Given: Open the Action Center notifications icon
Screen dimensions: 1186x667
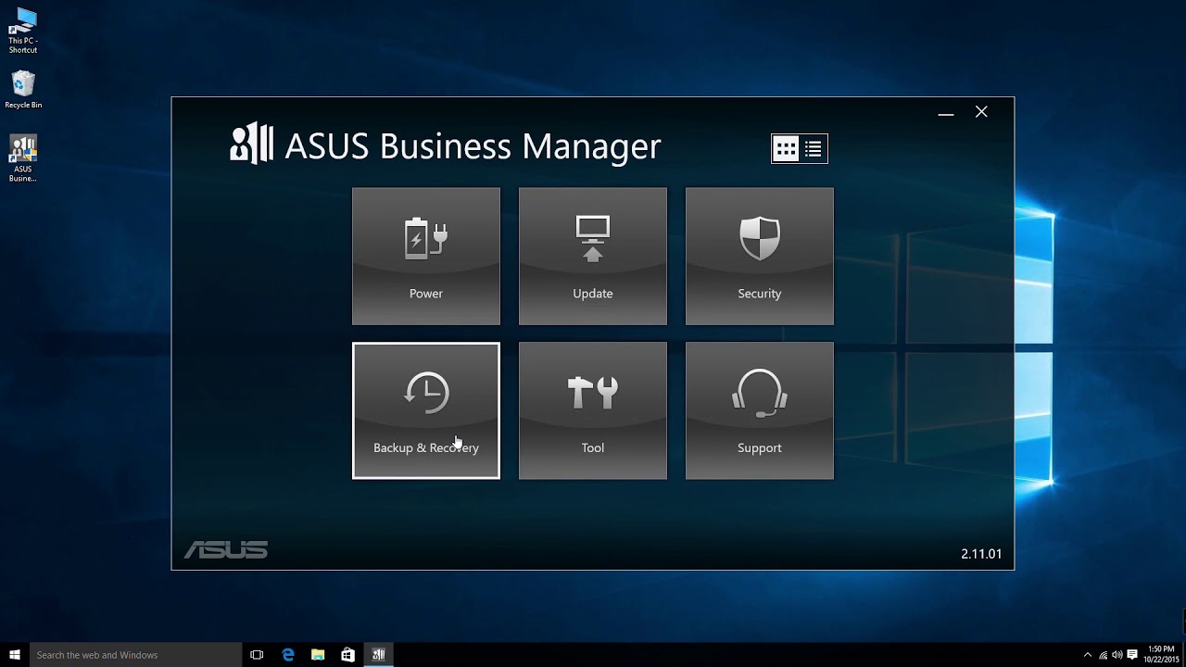Looking at the screenshot, I should [1132, 655].
